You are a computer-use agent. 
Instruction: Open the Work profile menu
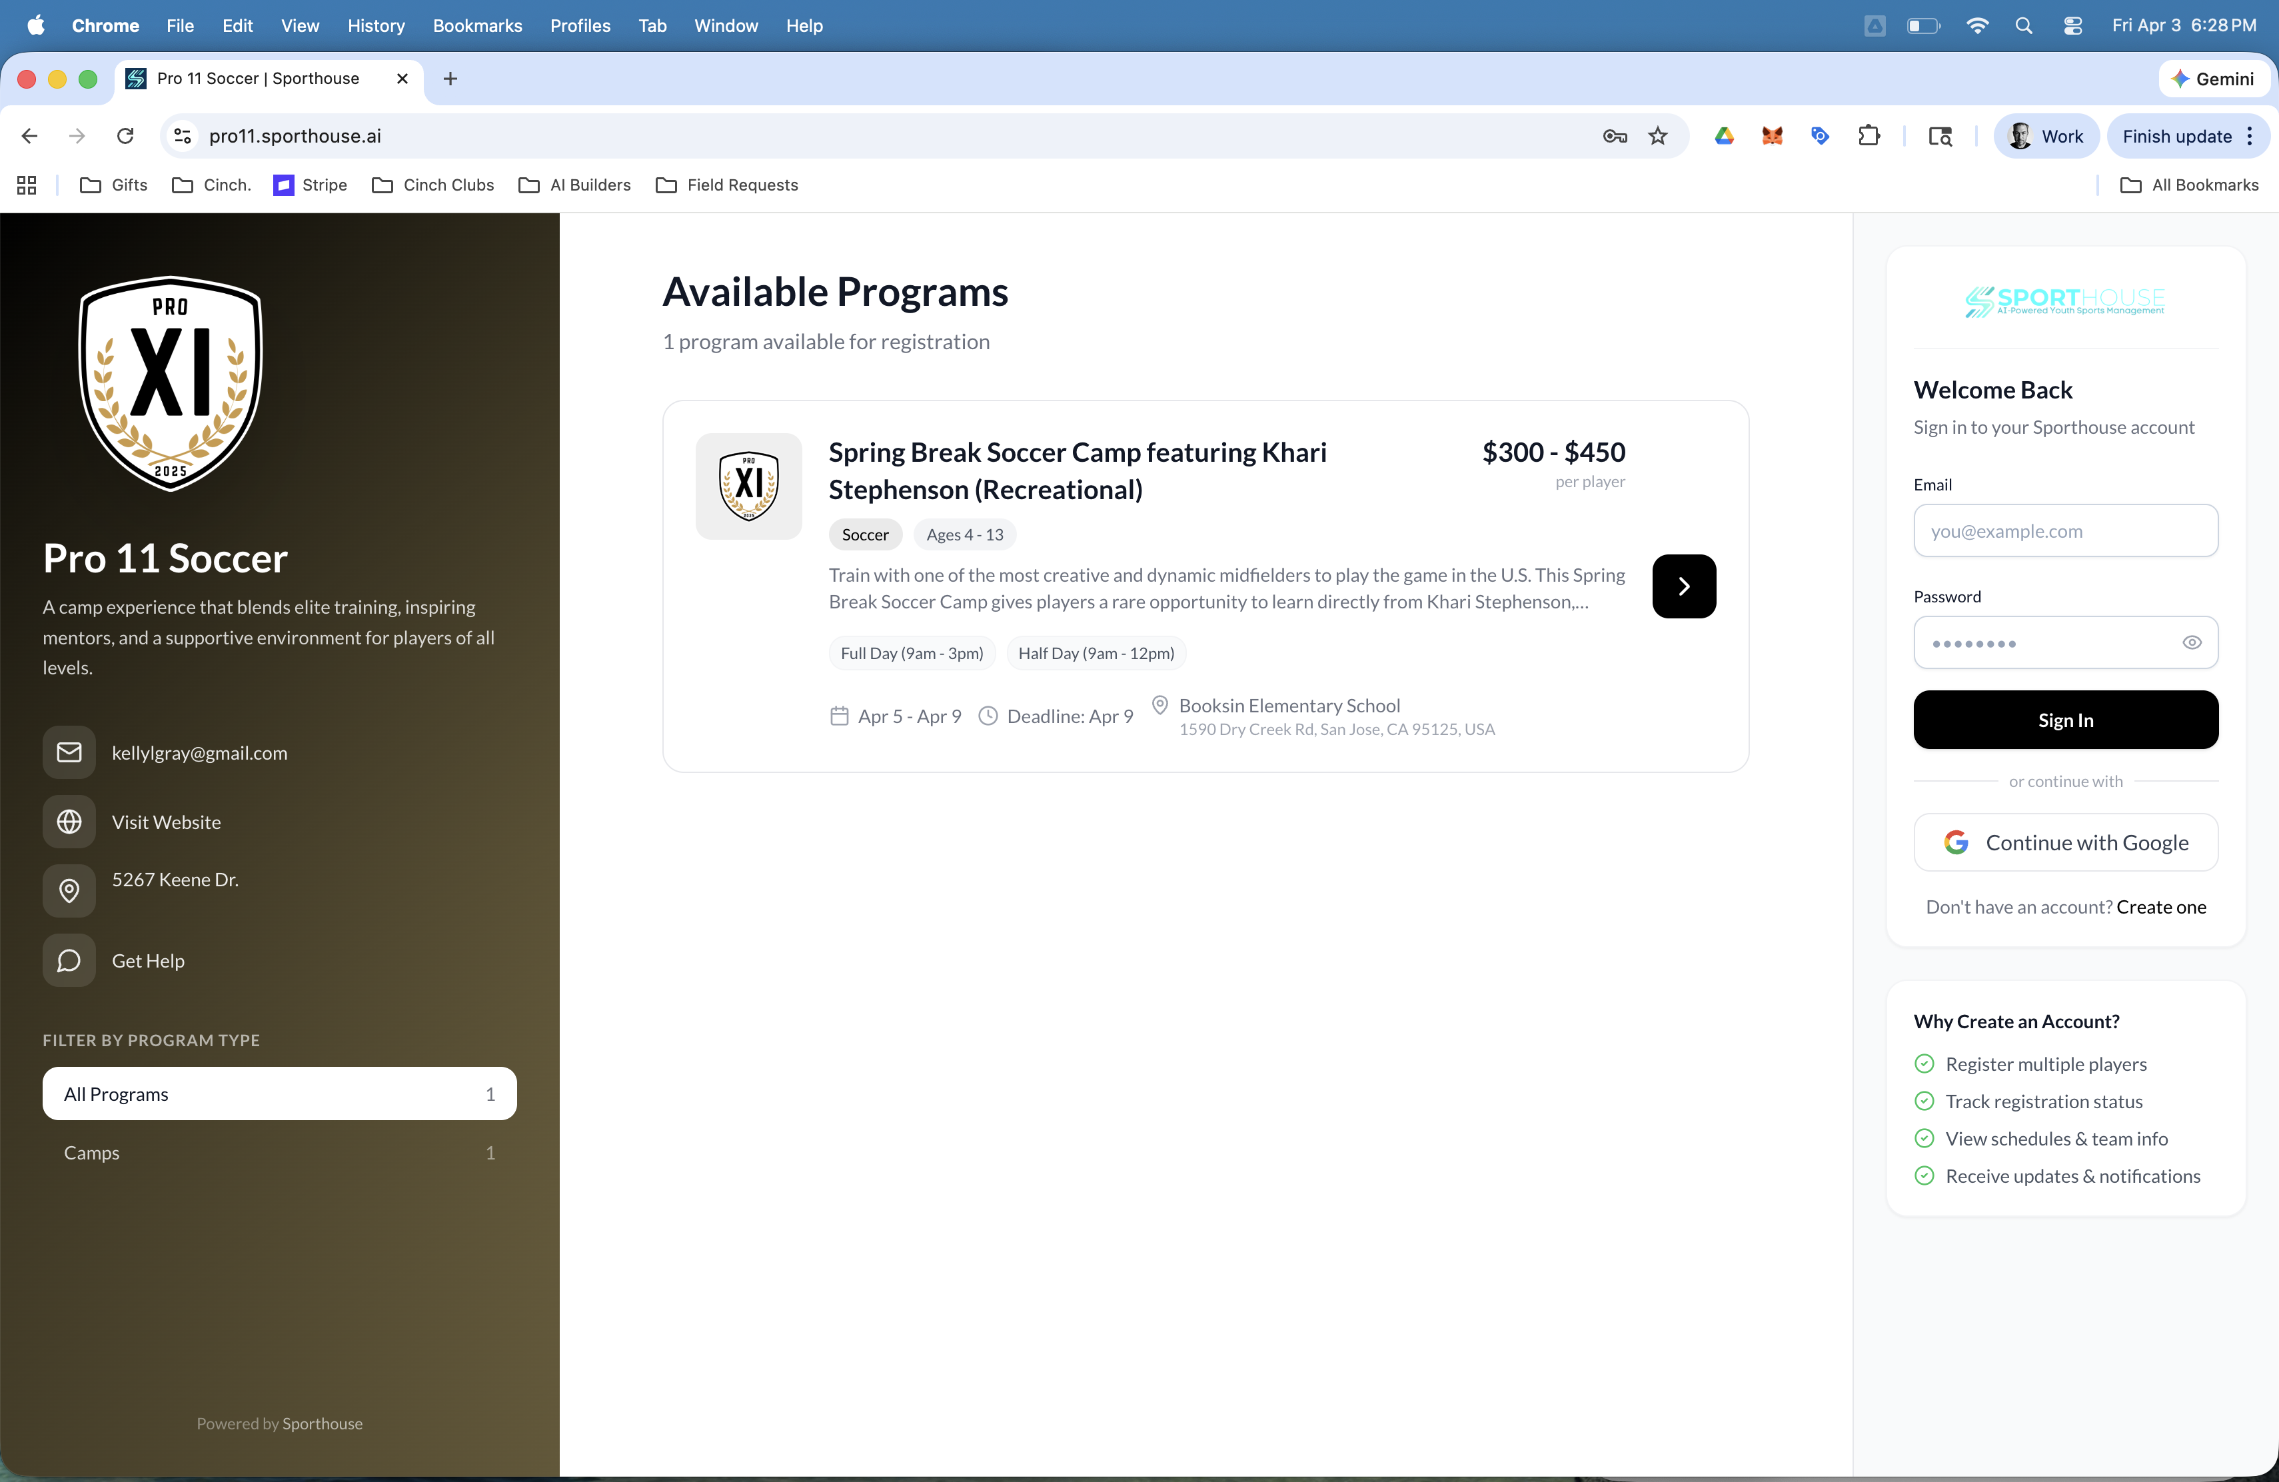(x=2046, y=136)
